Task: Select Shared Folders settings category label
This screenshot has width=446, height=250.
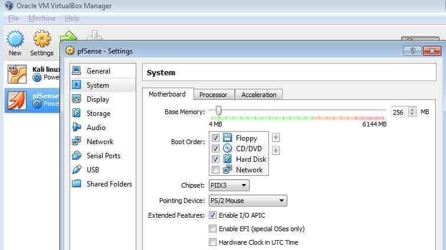Action: click(x=110, y=184)
